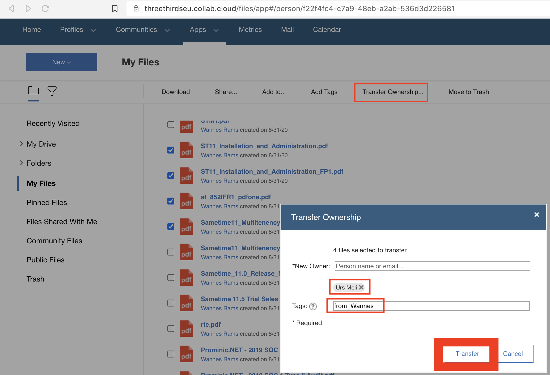This screenshot has width=550, height=375.
Task: Click the folder icon in sidebar
Action: [33, 91]
